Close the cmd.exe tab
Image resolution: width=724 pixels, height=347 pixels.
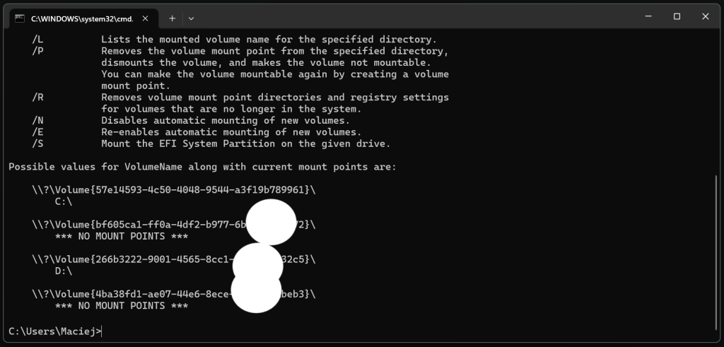click(145, 18)
